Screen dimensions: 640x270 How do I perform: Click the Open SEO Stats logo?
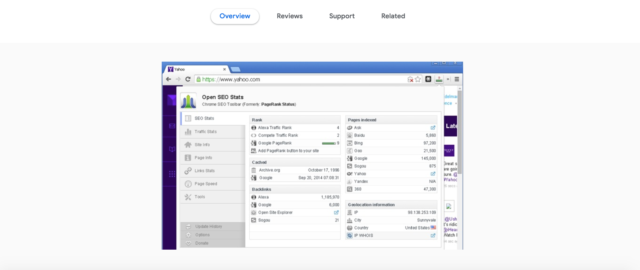(188, 101)
